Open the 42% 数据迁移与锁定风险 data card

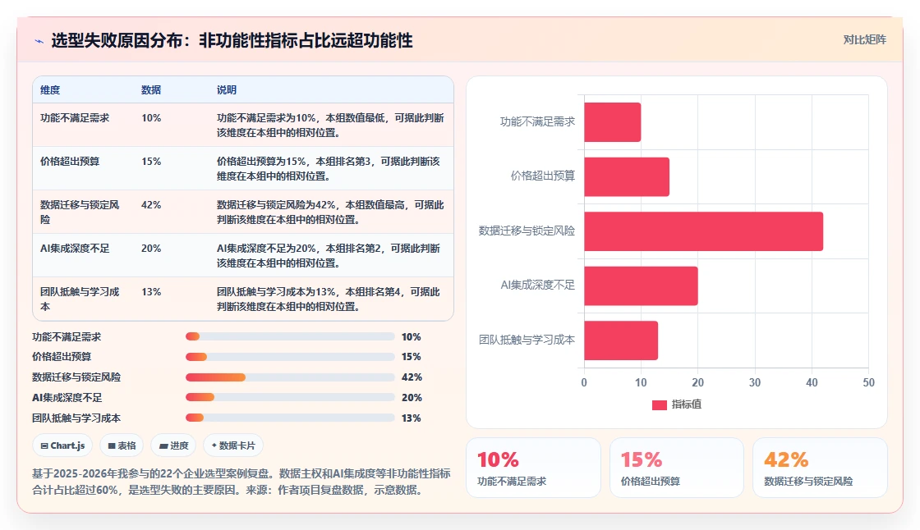click(820, 468)
